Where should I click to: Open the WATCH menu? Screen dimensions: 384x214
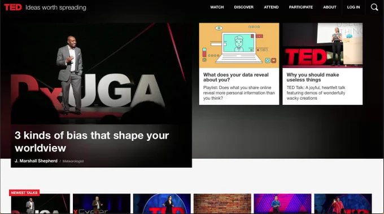point(217,7)
